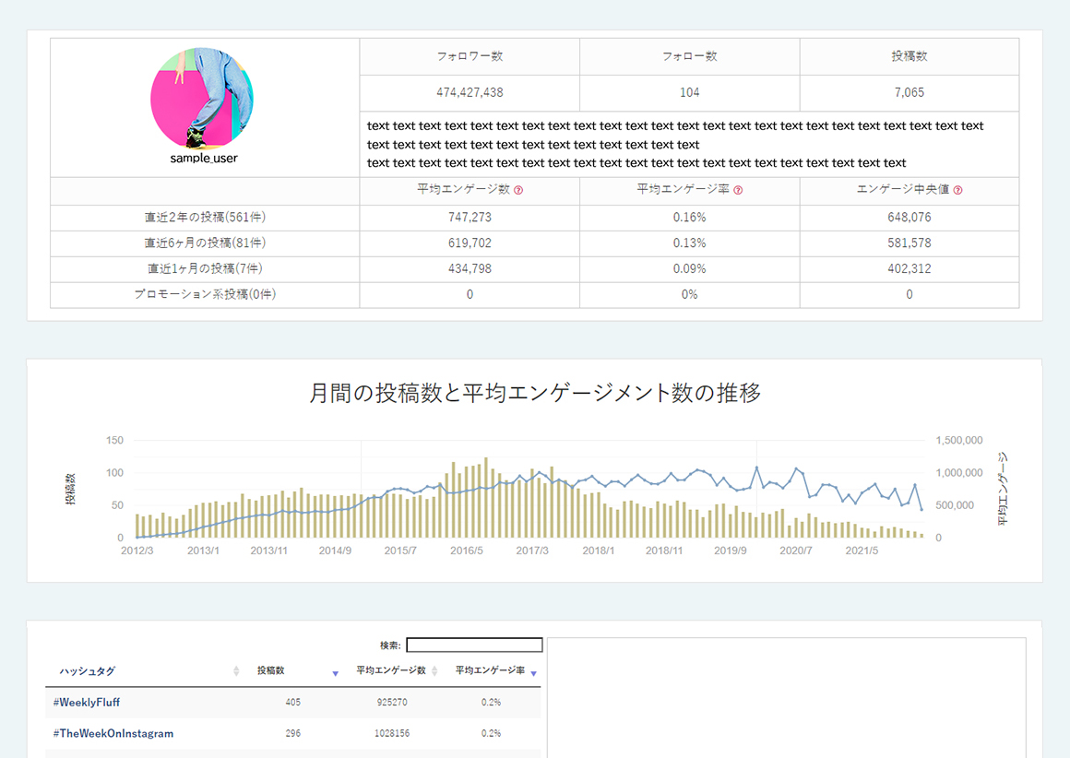Focus the 検索 search input field

474,645
